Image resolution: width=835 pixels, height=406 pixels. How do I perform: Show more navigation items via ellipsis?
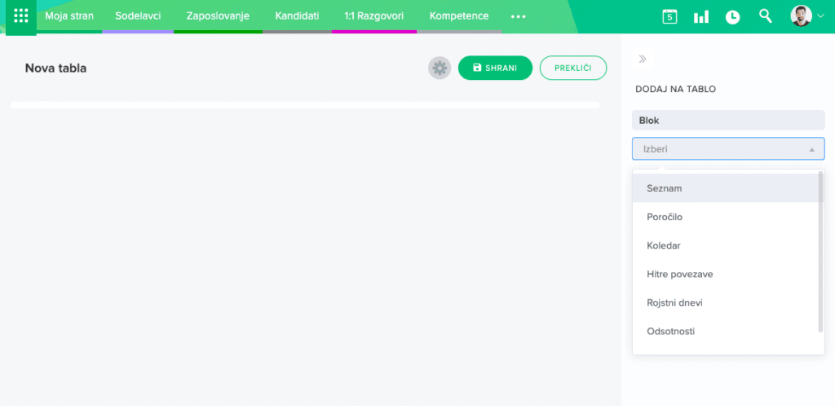coord(518,16)
